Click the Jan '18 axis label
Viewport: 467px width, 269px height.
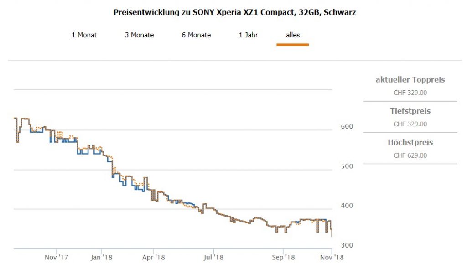point(101,258)
